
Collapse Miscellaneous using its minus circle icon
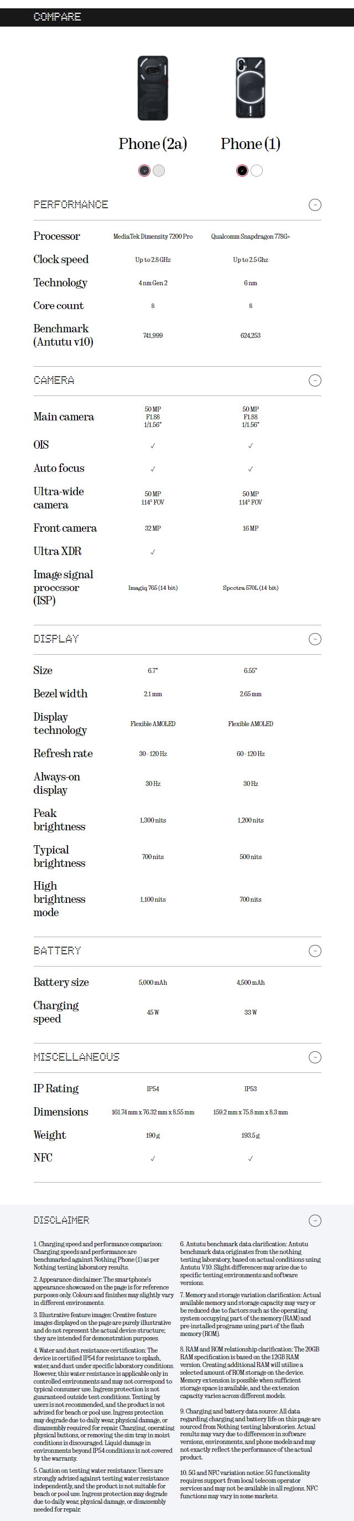pyautogui.click(x=315, y=1057)
